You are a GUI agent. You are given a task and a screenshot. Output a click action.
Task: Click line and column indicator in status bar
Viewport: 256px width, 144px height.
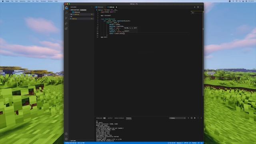[171, 143]
